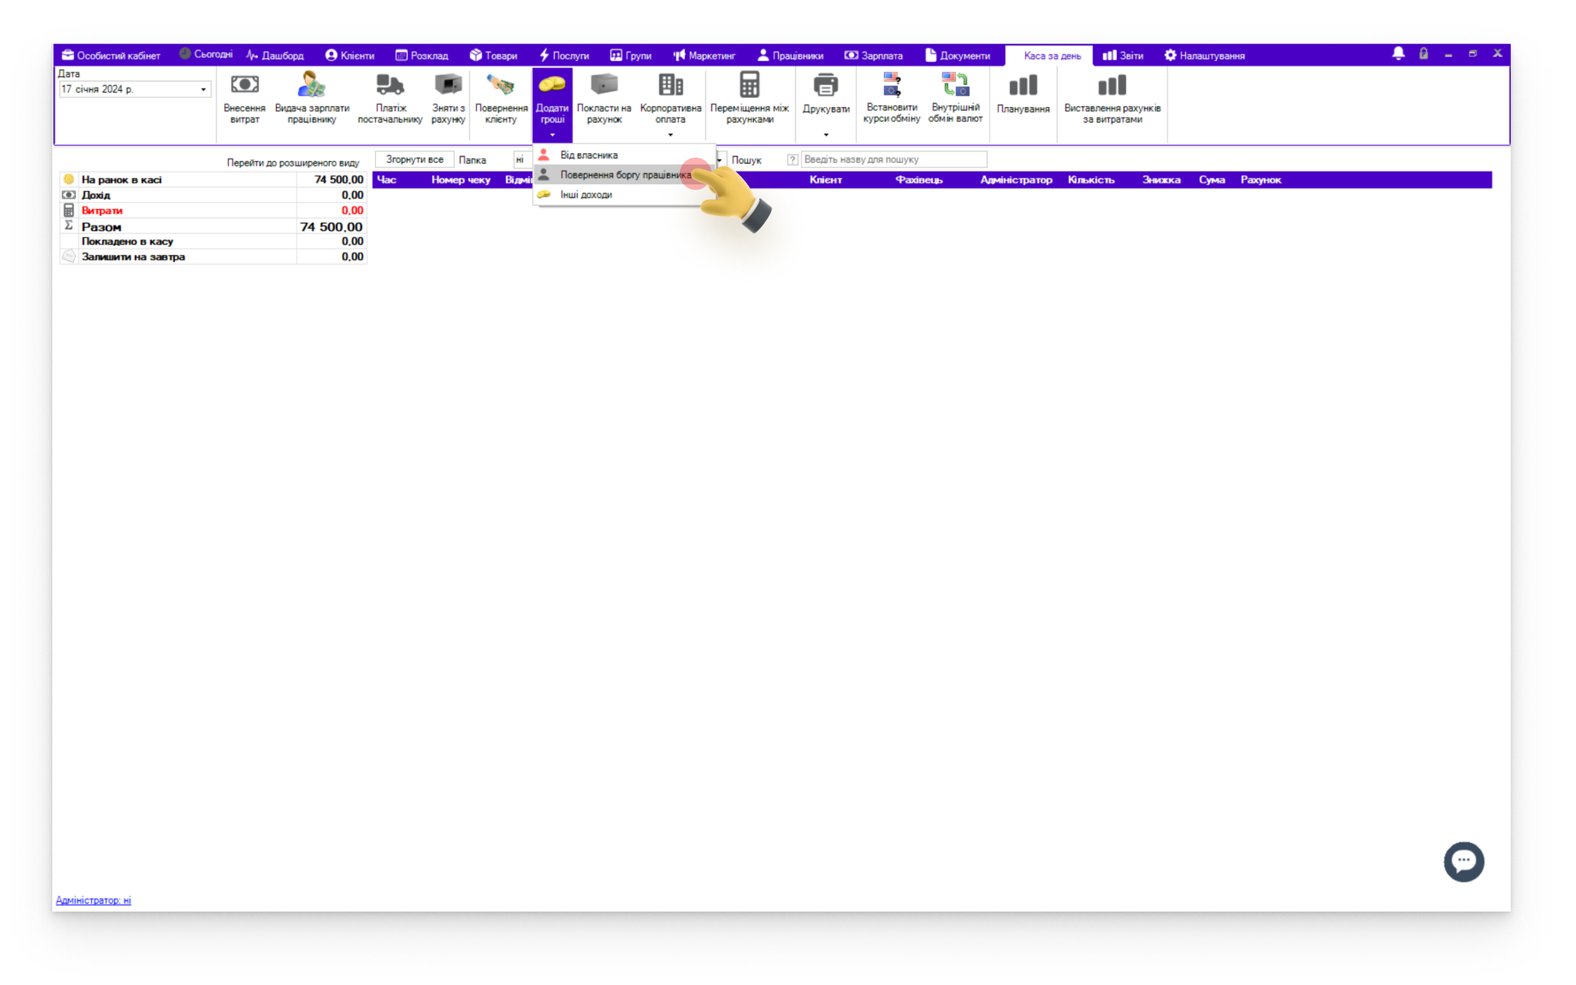Click the sun icon beside На ранок в касі

point(68,179)
